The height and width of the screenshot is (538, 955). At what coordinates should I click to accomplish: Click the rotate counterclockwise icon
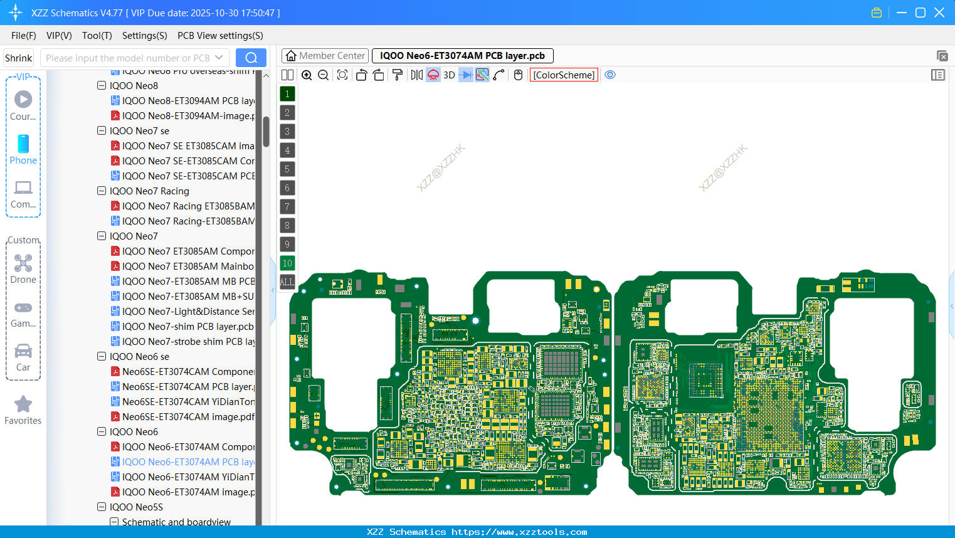click(361, 75)
